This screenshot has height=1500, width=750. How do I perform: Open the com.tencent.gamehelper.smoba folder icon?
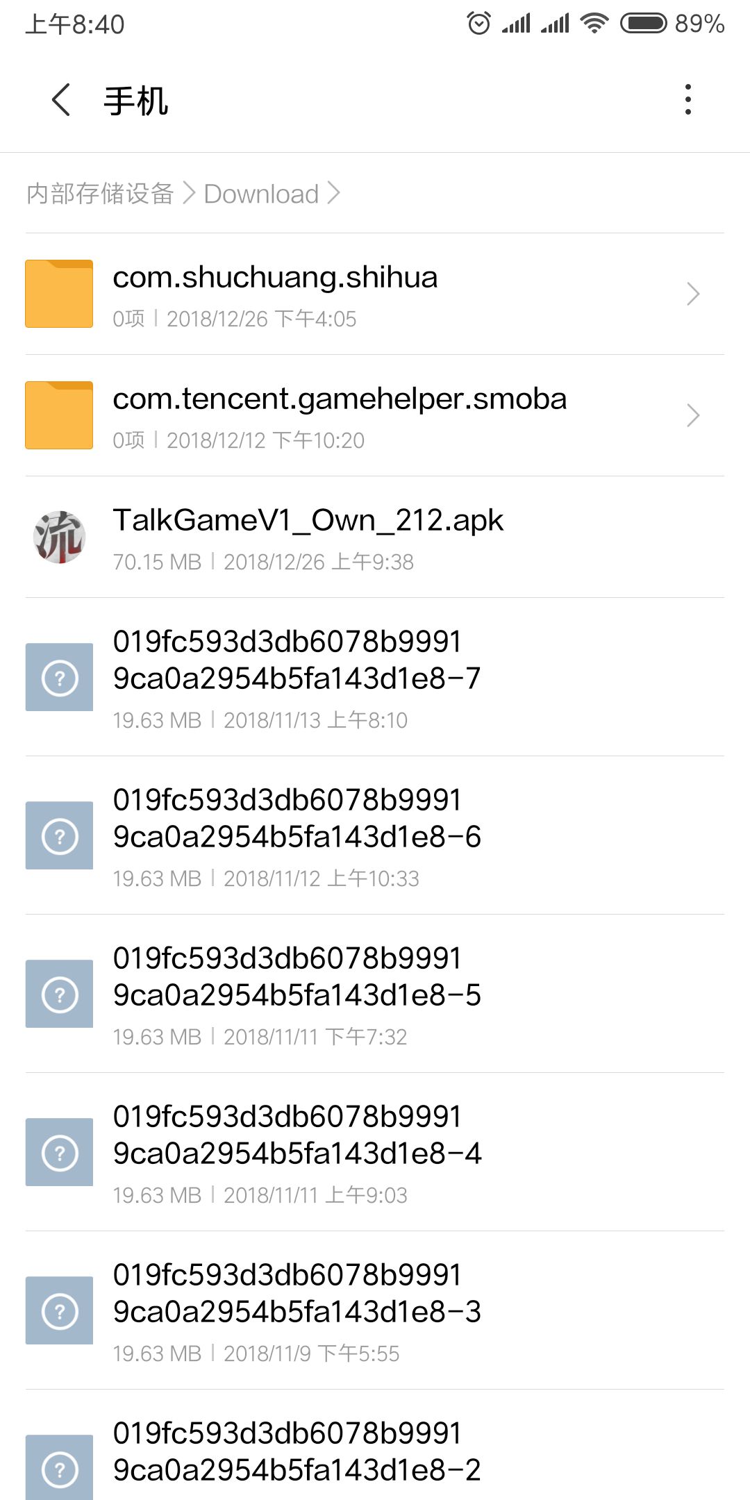coord(59,415)
